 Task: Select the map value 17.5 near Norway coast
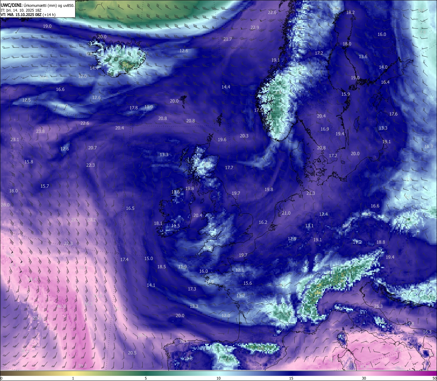(258, 110)
